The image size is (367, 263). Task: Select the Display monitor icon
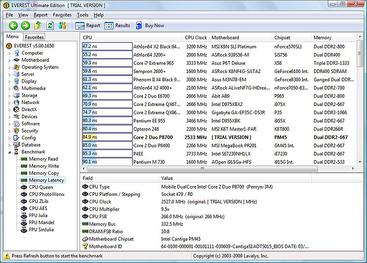pos(16,81)
